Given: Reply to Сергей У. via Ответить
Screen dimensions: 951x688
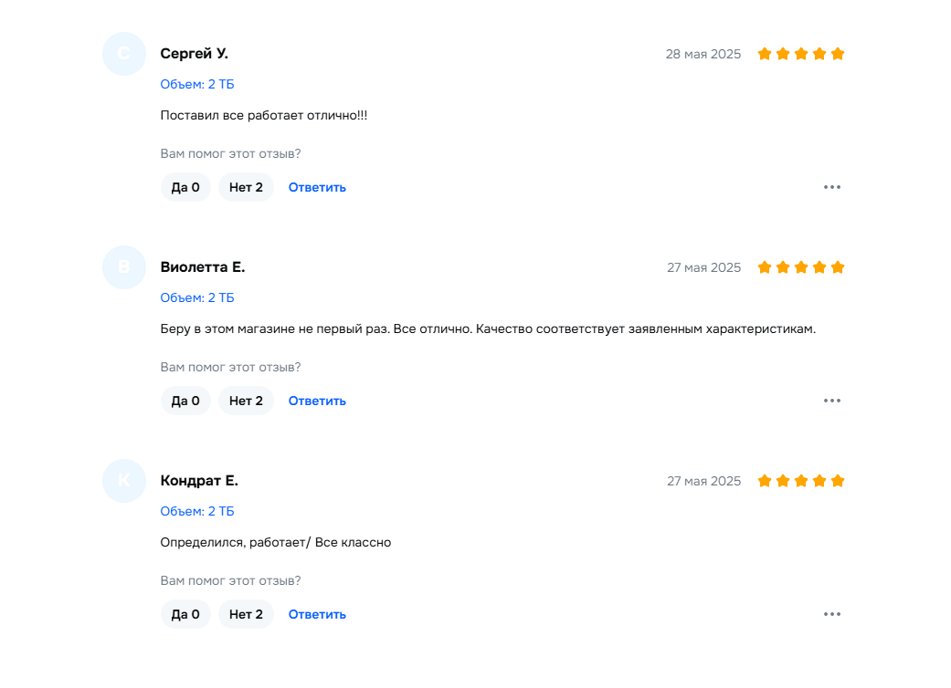Looking at the screenshot, I should click(x=317, y=187).
